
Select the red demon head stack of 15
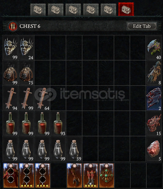[x=154, y=124]
